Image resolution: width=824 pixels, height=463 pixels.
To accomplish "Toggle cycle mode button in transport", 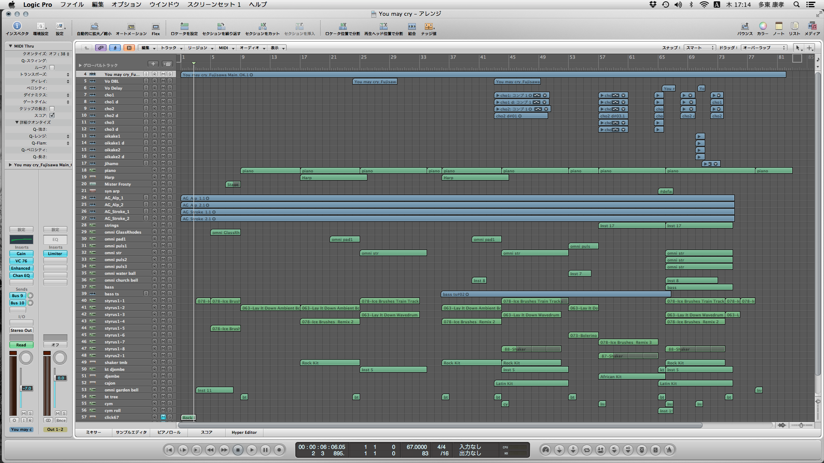I will tap(587, 450).
